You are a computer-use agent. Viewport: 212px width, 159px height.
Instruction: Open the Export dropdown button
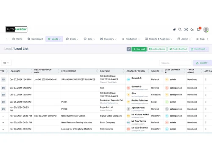(202, 63)
